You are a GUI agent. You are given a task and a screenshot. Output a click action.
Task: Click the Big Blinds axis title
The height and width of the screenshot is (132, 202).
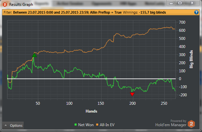point(191,59)
